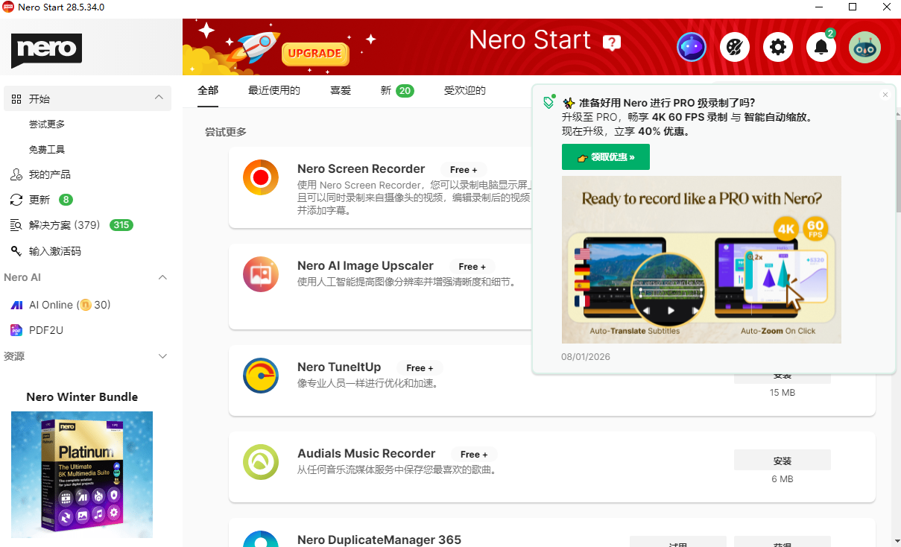Open the settings gear icon
This screenshot has height=547, width=901.
778,48
